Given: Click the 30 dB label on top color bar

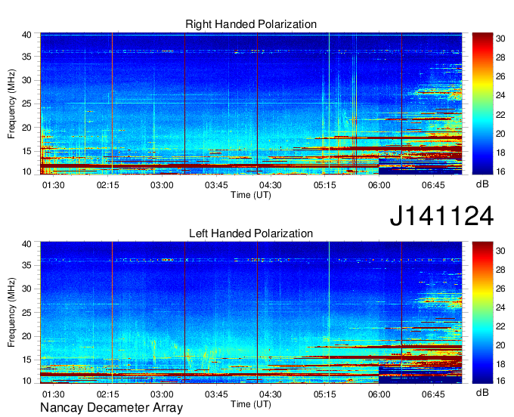Looking at the screenshot, I should click(x=500, y=39).
